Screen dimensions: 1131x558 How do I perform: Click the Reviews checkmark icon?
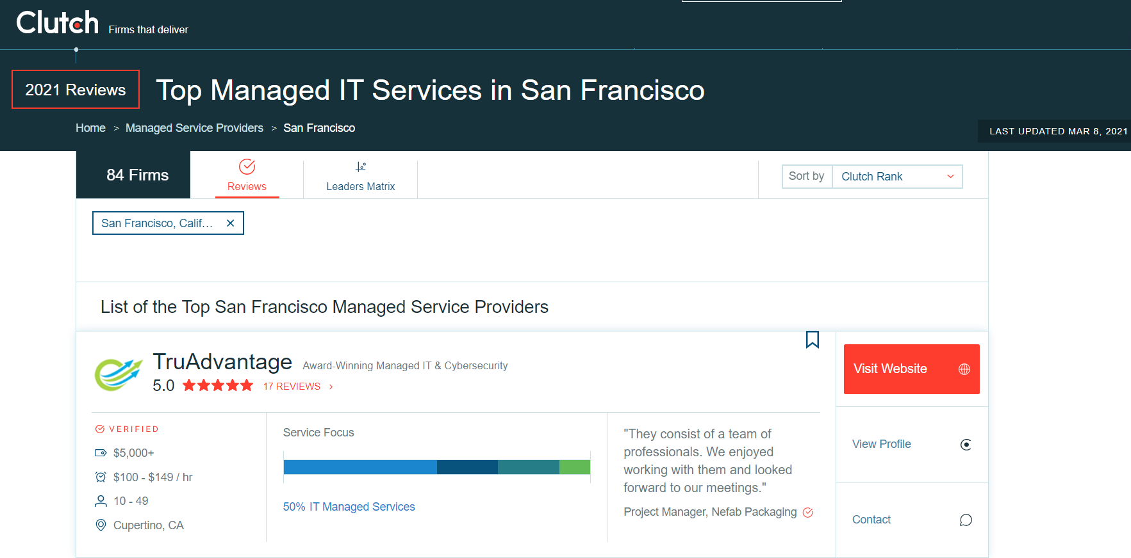[247, 167]
